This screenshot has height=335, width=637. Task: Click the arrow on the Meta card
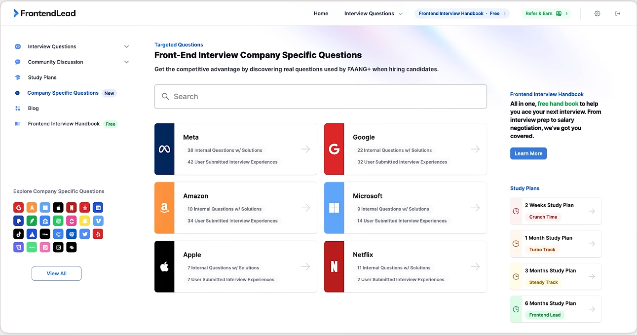click(x=305, y=149)
